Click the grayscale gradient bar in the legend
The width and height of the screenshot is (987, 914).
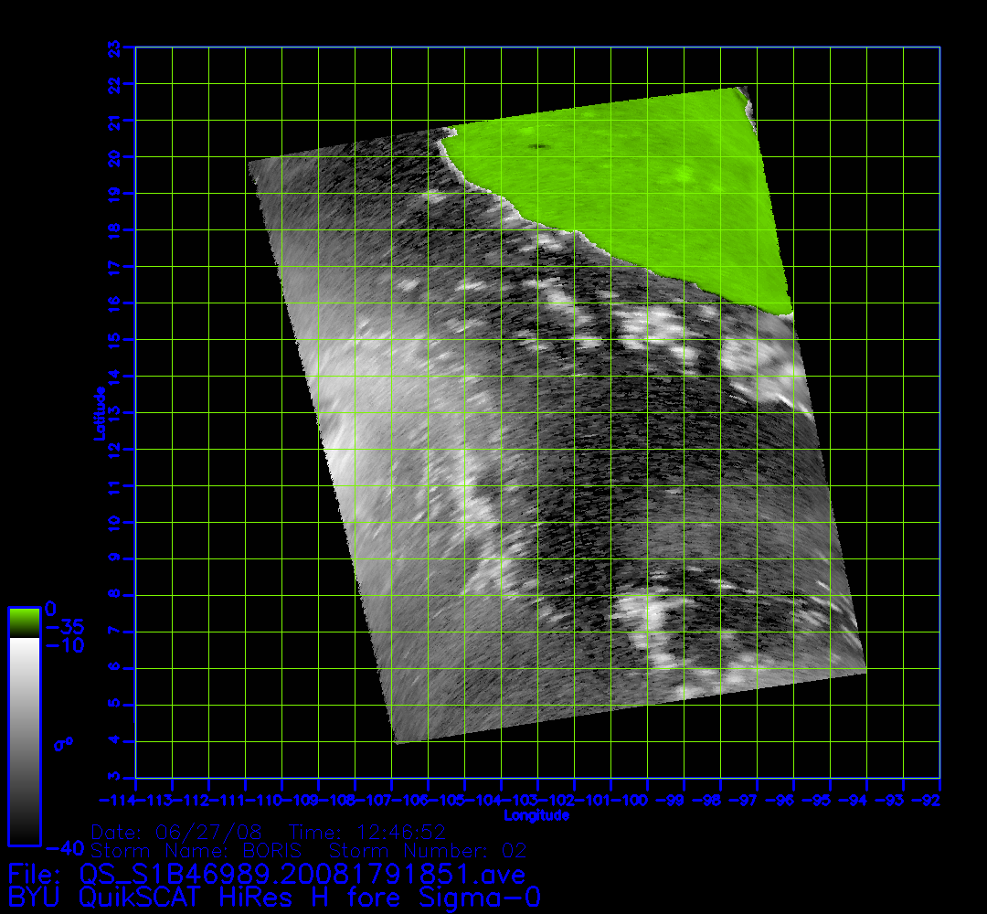click(x=24, y=740)
